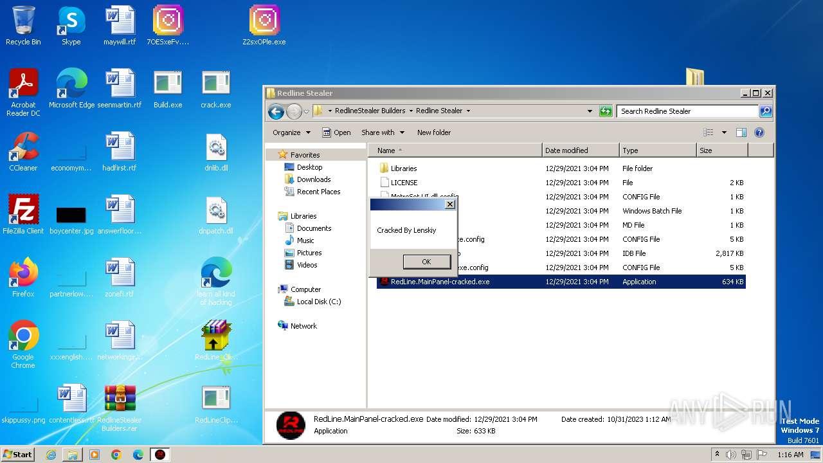Select boycenter.jpg on the desktop
Screen dimensions: 823x463
click(71, 219)
